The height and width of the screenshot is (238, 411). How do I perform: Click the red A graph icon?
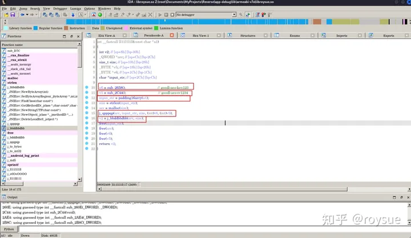pos(94,15)
